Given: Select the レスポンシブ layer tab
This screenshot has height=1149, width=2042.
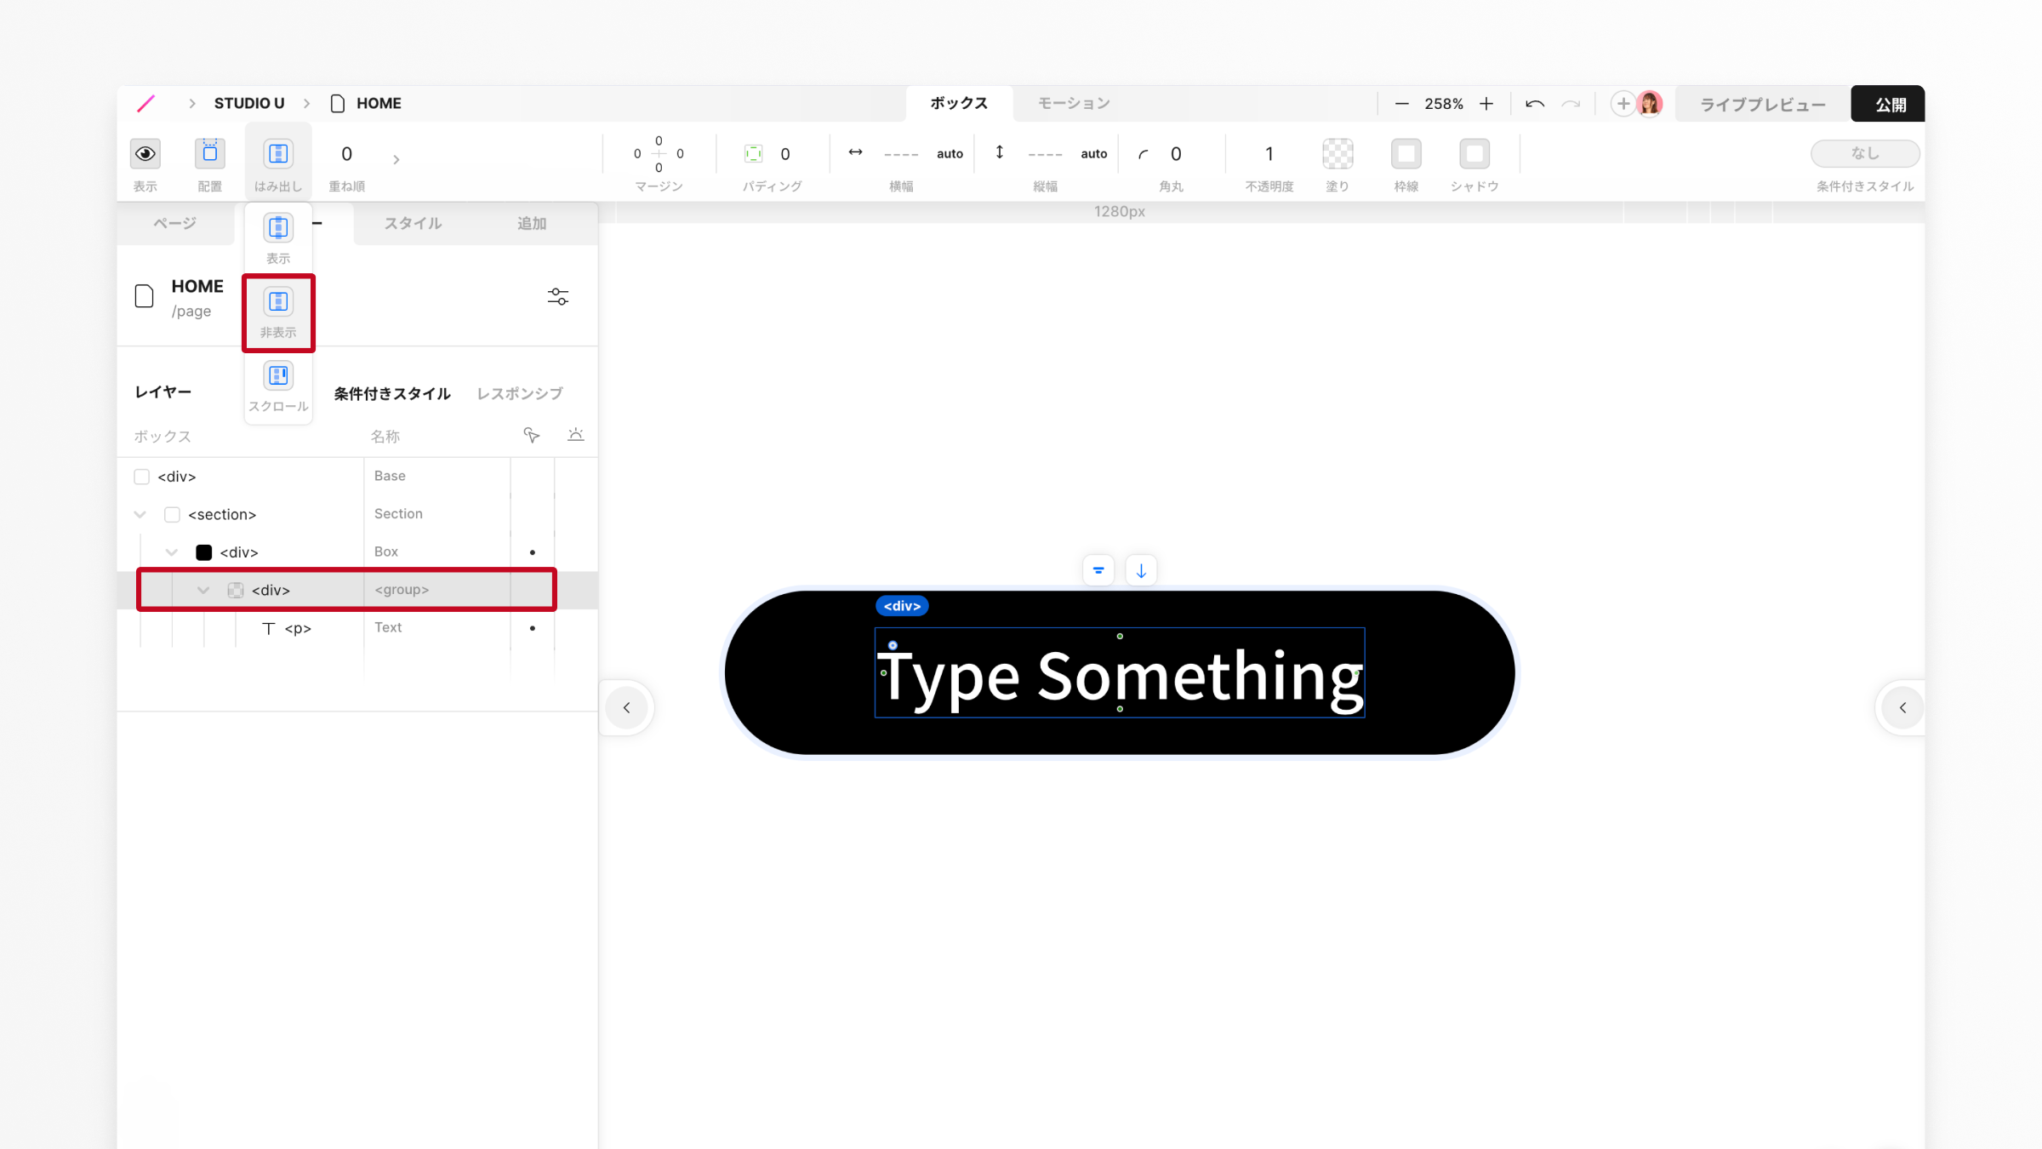Looking at the screenshot, I should point(520,393).
